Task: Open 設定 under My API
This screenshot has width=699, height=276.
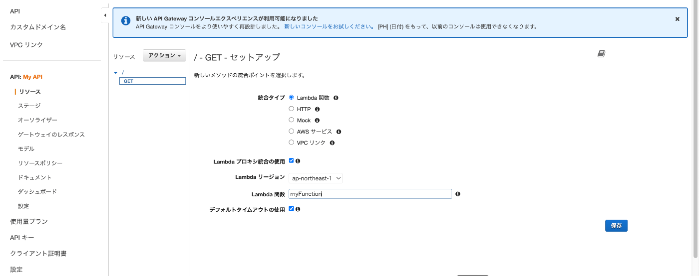Action: click(23, 206)
